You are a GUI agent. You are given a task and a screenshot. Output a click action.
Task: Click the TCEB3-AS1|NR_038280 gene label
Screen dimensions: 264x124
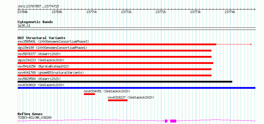point(35,117)
